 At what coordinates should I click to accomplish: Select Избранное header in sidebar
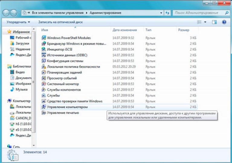18,32
